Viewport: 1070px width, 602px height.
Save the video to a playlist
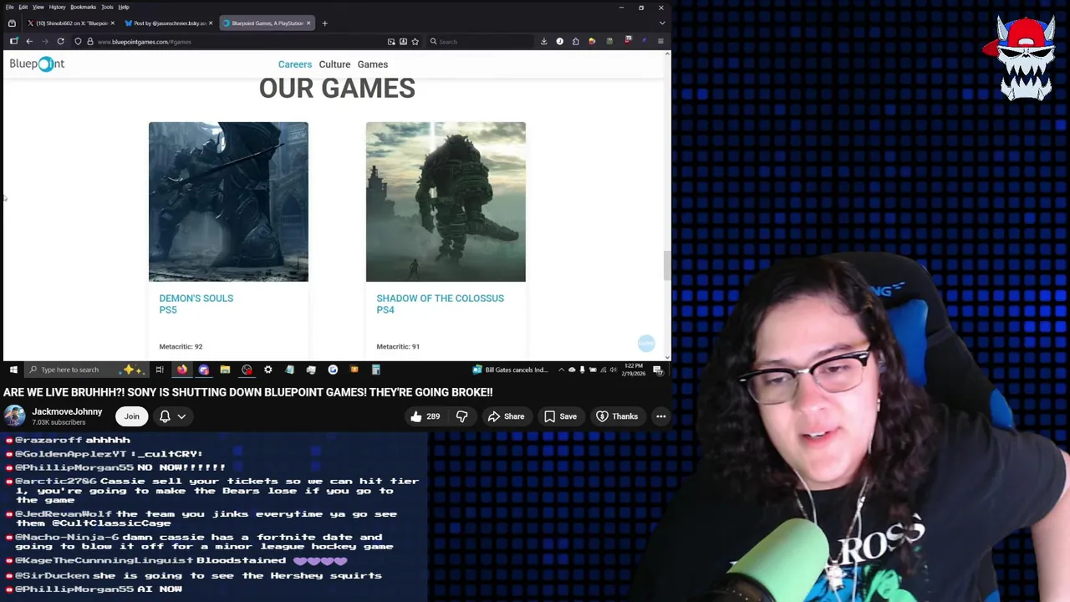pos(560,416)
